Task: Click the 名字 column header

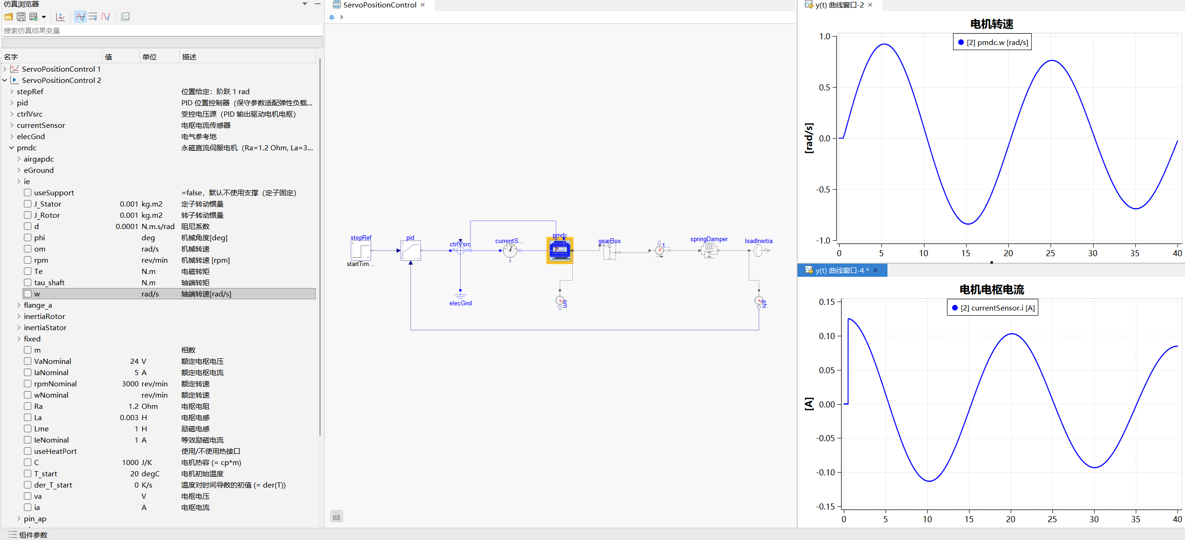Action: click(x=52, y=57)
